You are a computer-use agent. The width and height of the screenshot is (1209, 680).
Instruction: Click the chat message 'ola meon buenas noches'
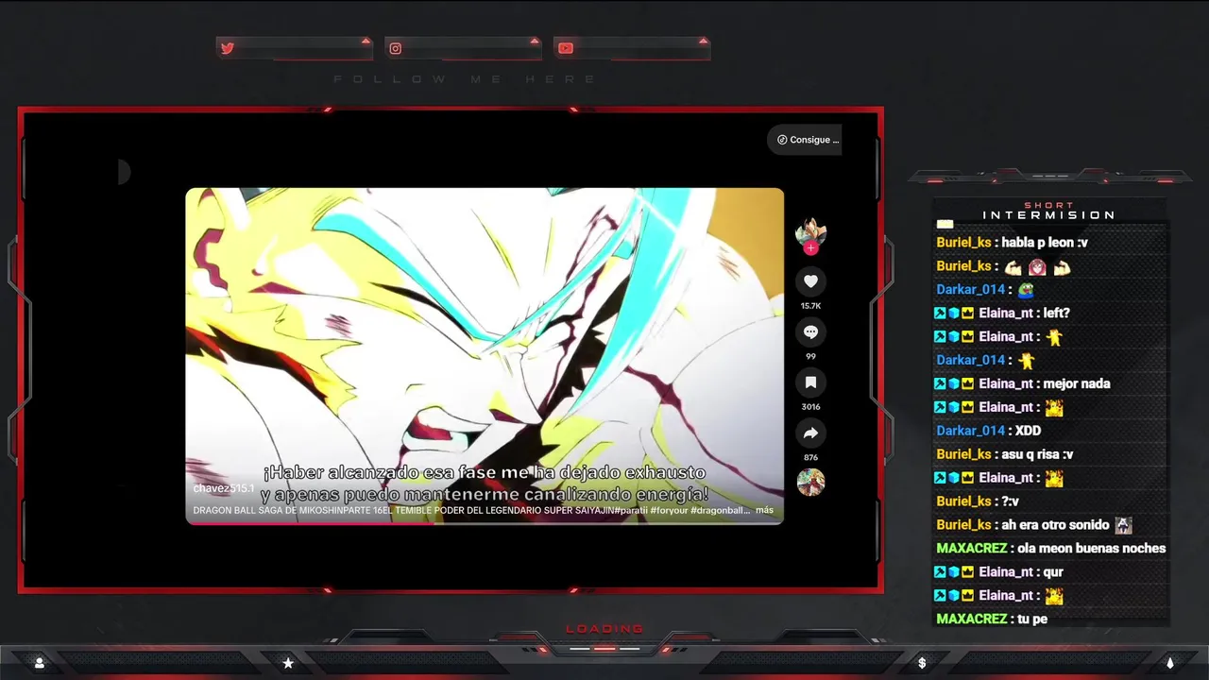click(1092, 549)
